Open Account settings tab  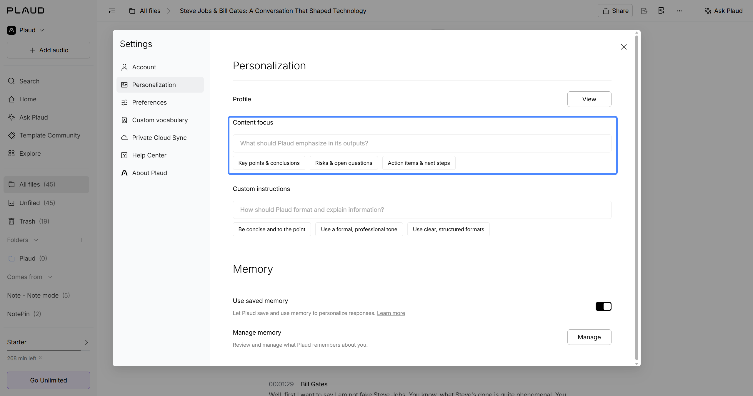pyautogui.click(x=160, y=67)
